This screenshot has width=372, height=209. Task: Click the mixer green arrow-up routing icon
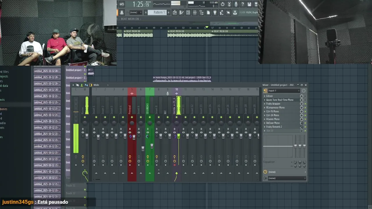(x=82, y=85)
